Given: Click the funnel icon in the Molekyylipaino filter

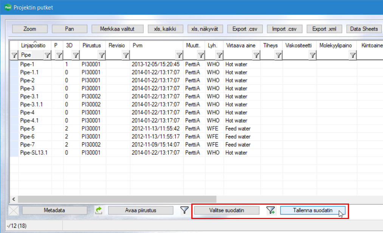Looking at the screenshot, I should (x=352, y=56).
